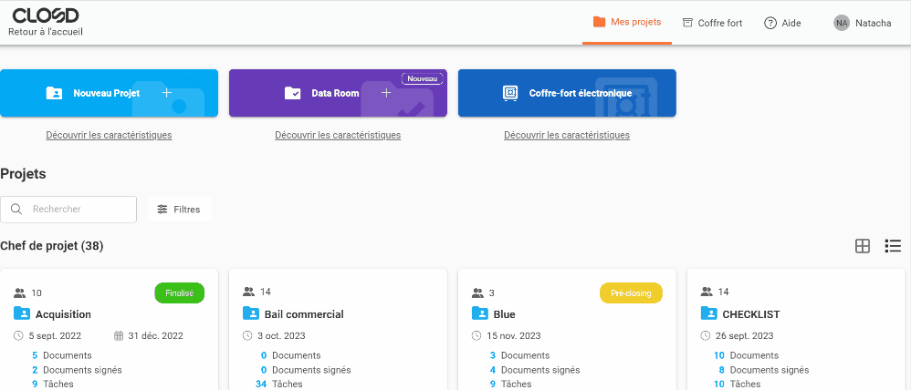Open the Aide help menu

coord(782,23)
